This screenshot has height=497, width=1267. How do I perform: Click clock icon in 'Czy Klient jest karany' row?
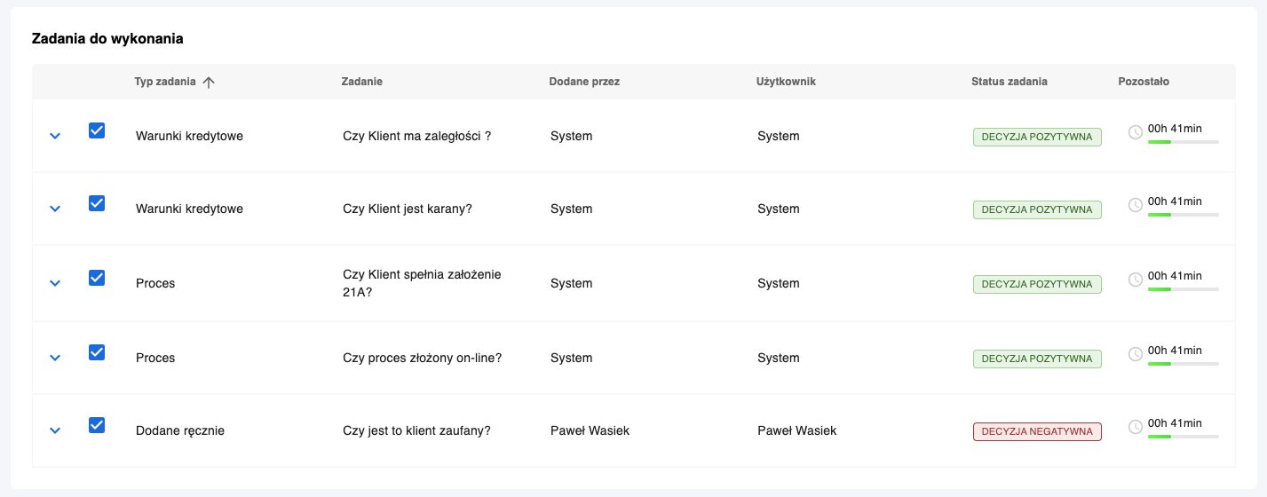click(1135, 205)
